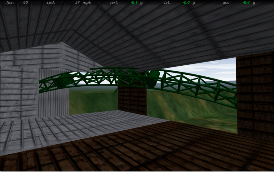Viewport: 274px width, 172px height.
Task: Select the lateral g value -0.0
Action: tap(186, 3)
